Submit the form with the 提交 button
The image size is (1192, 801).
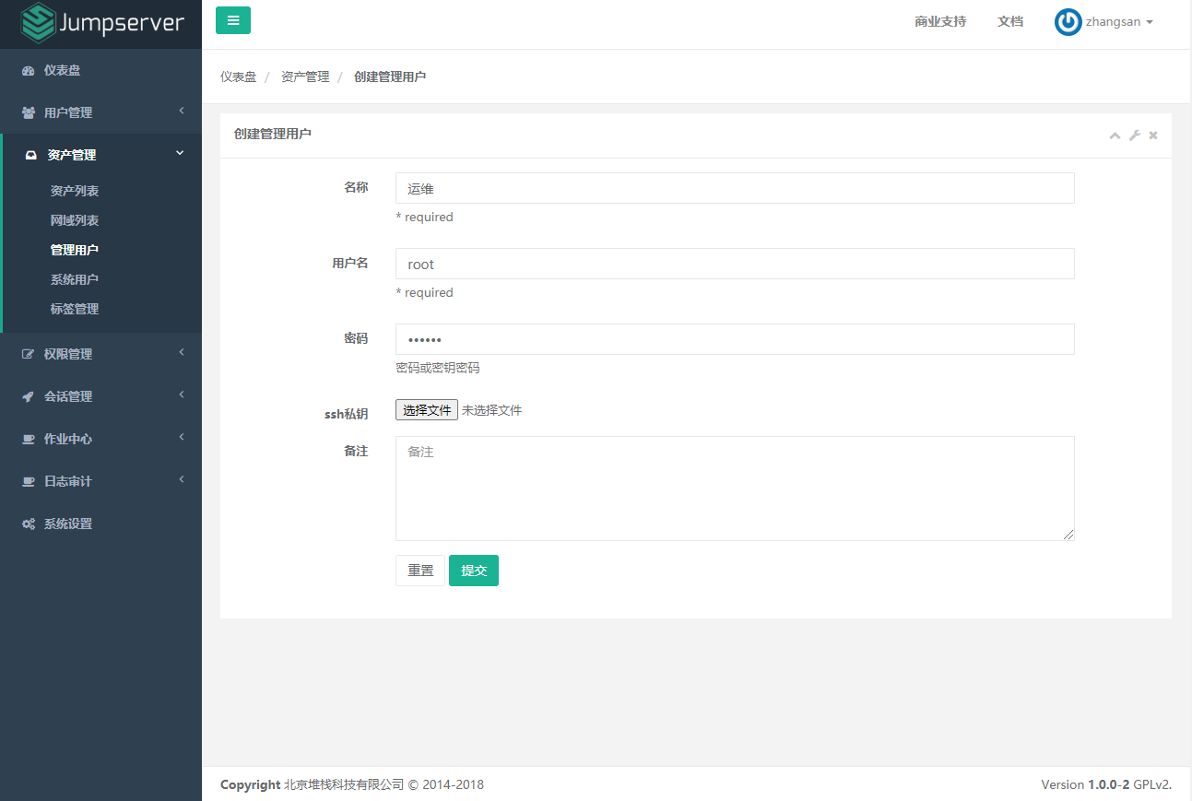tap(473, 570)
